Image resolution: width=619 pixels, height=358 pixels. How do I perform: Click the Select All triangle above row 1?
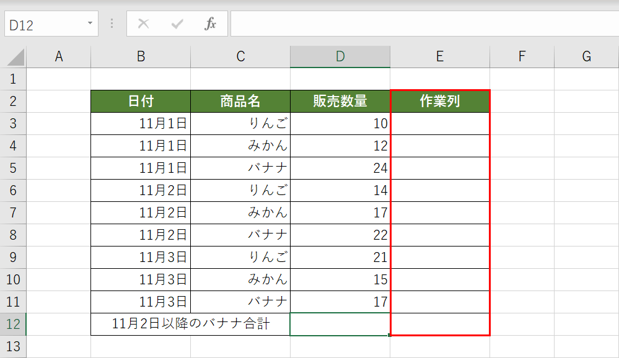pyautogui.click(x=14, y=56)
